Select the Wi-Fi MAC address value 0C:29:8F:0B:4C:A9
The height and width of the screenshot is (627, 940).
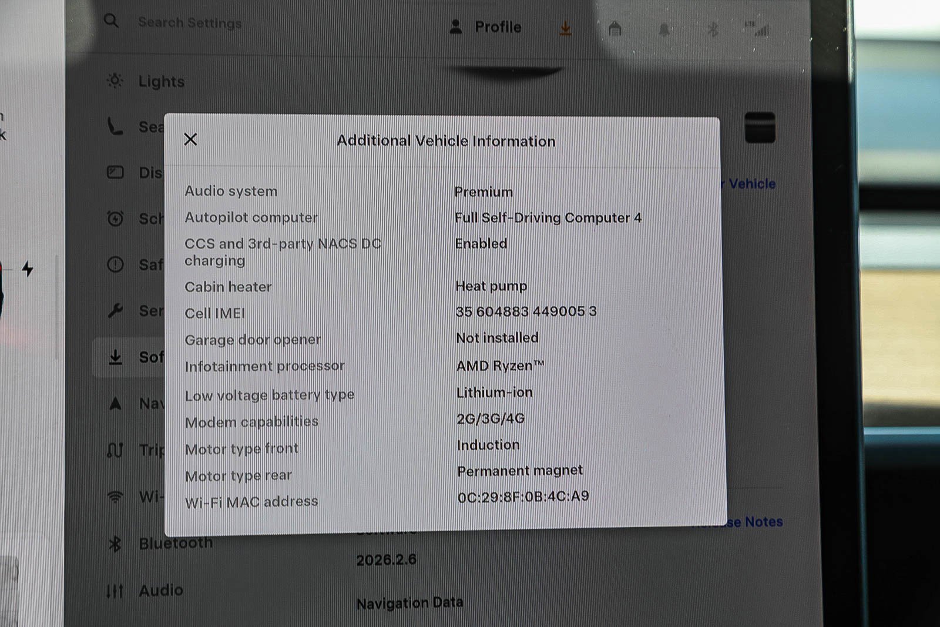[523, 497]
